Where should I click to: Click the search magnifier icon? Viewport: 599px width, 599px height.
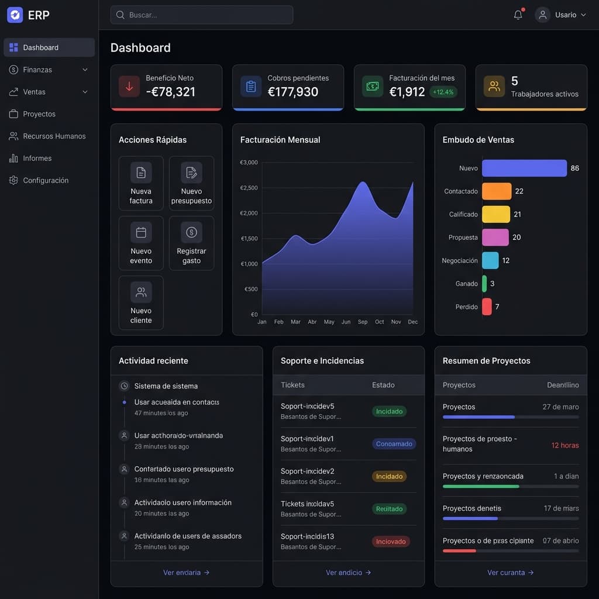coord(121,15)
